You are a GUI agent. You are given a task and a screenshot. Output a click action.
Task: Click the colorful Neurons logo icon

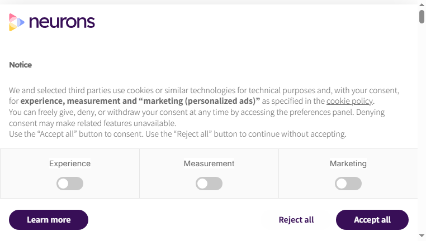coord(17,22)
